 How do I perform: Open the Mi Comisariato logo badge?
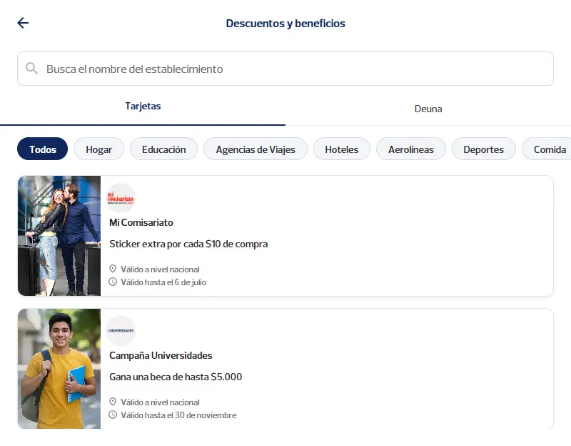pos(121,198)
